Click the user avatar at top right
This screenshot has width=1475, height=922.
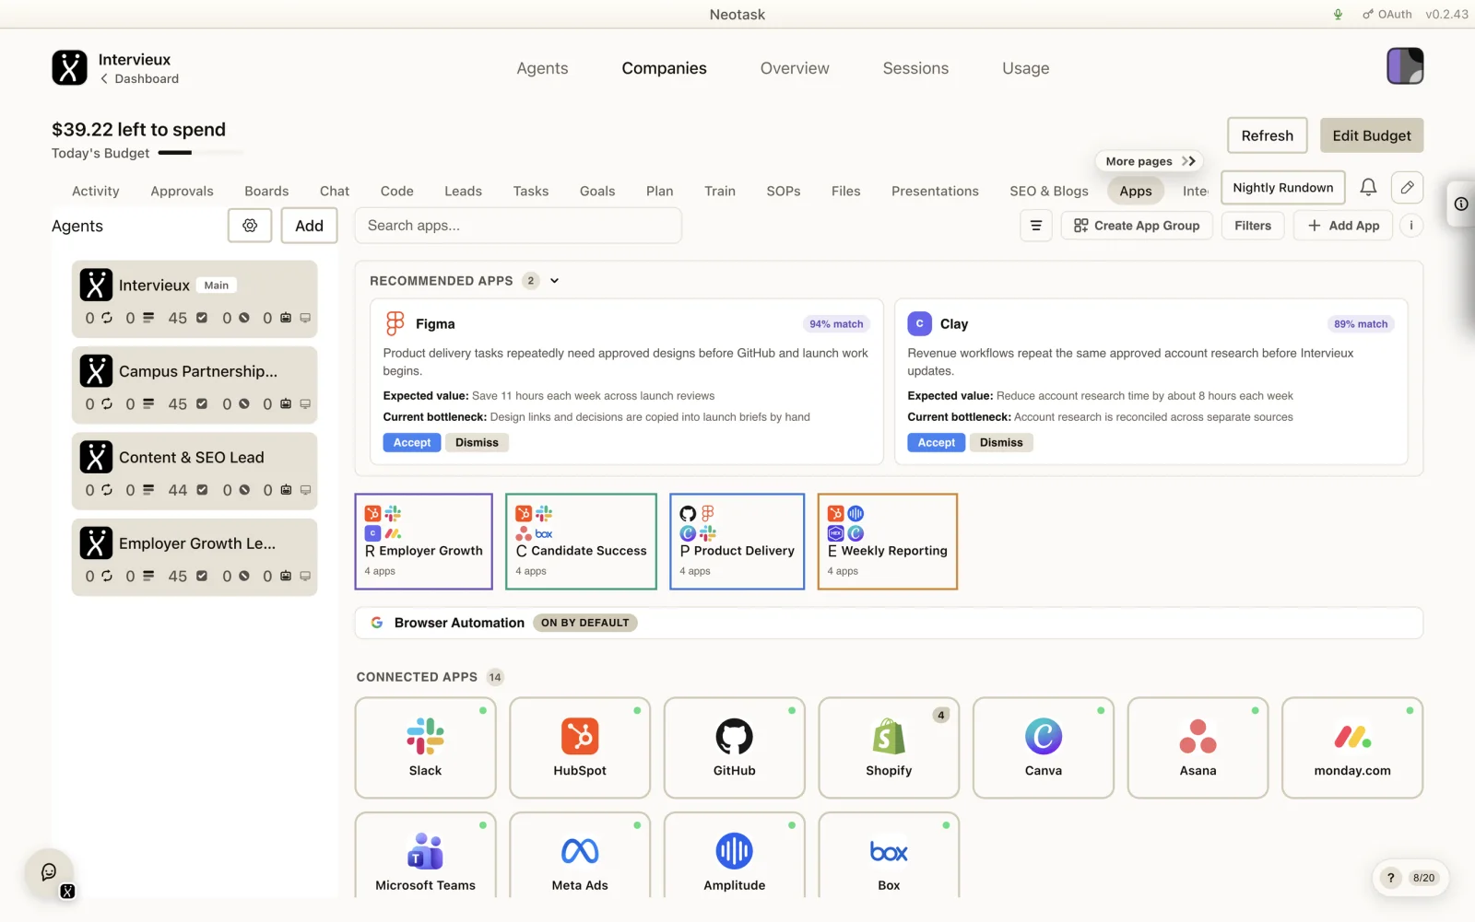click(x=1405, y=66)
